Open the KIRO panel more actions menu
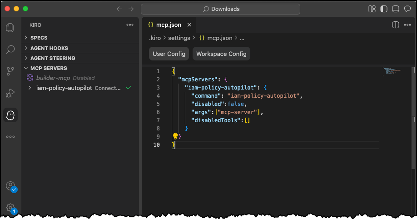 130,25
